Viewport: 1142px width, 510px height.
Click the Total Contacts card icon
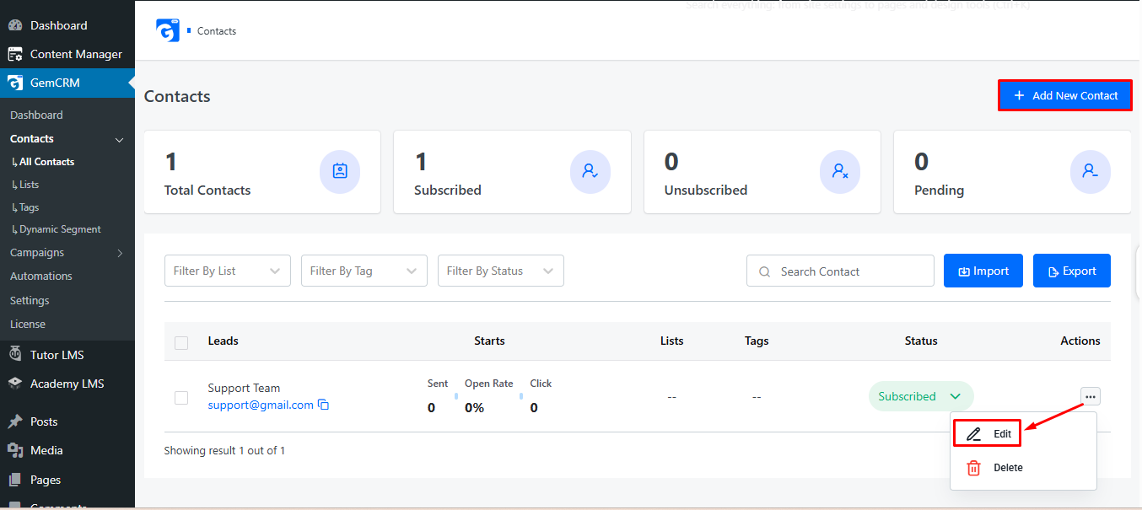pos(340,171)
